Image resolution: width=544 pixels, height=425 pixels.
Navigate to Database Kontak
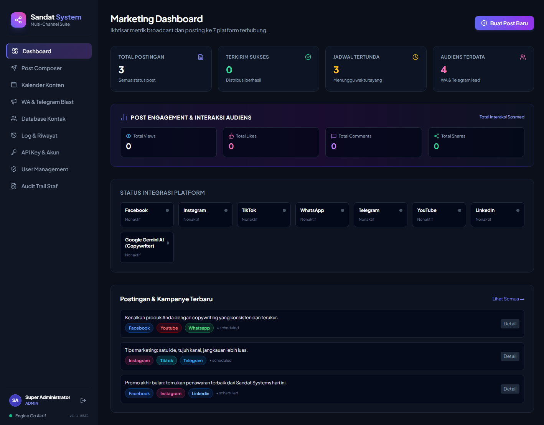pyautogui.click(x=49, y=118)
